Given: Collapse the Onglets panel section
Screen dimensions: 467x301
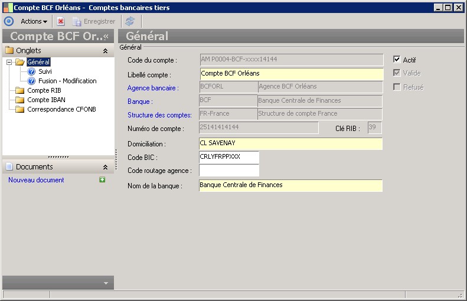Looking at the screenshot, I should pos(105,51).
